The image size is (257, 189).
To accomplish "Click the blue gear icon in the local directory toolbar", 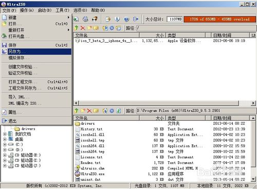I will pyautogui.click(x=112, y=111).
